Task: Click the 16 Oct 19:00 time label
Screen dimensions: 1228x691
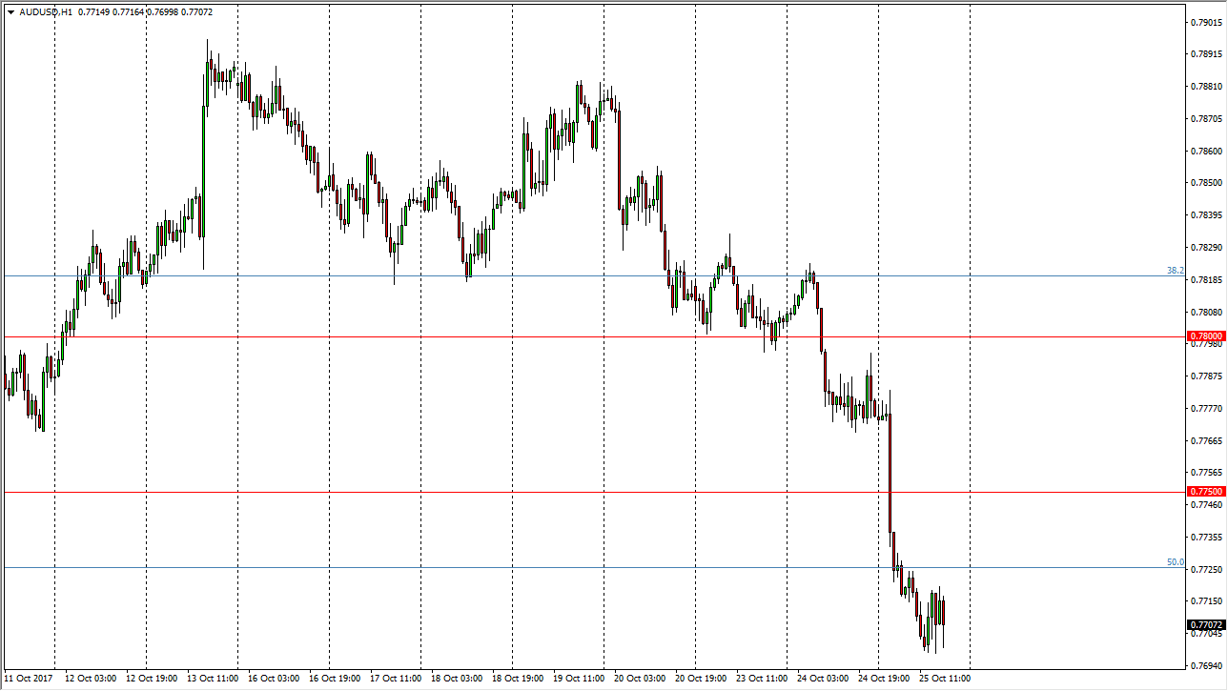Action: click(x=334, y=679)
